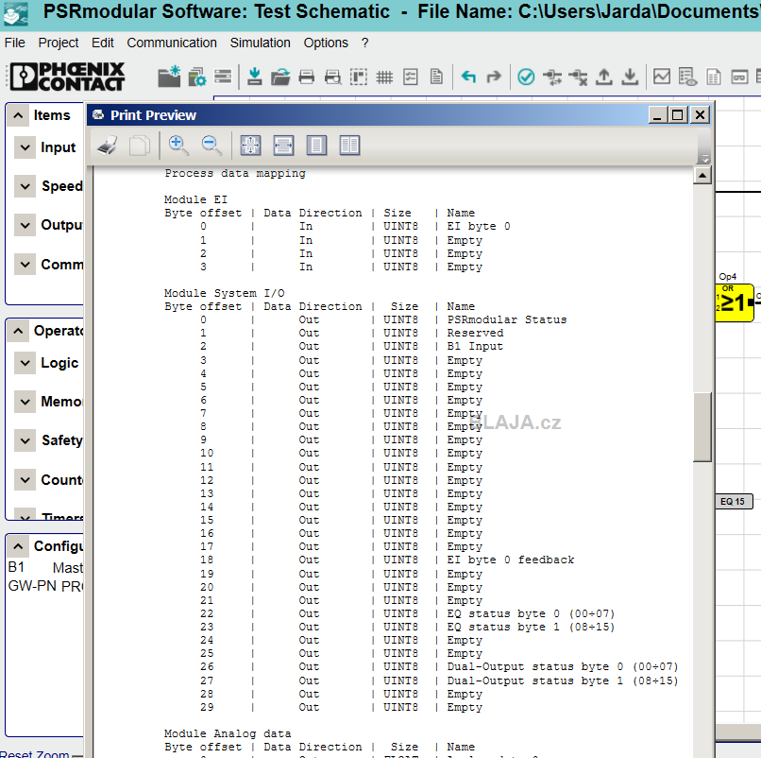The width and height of the screenshot is (761, 758).
Task: Click the Reset Zoom link
Action: [x=34, y=753]
